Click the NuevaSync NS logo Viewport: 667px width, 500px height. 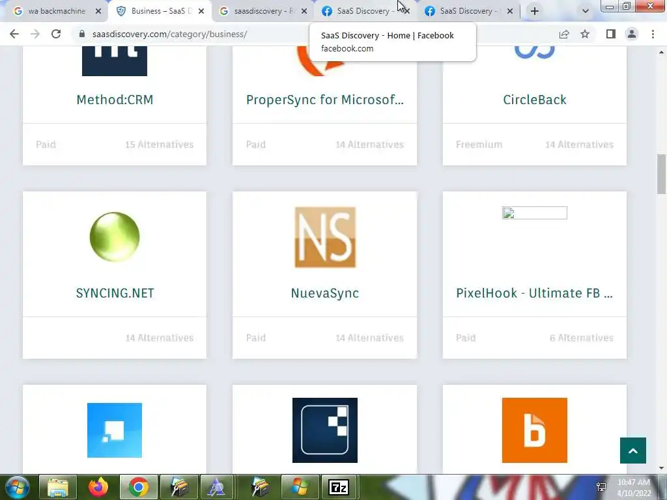(x=325, y=237)
